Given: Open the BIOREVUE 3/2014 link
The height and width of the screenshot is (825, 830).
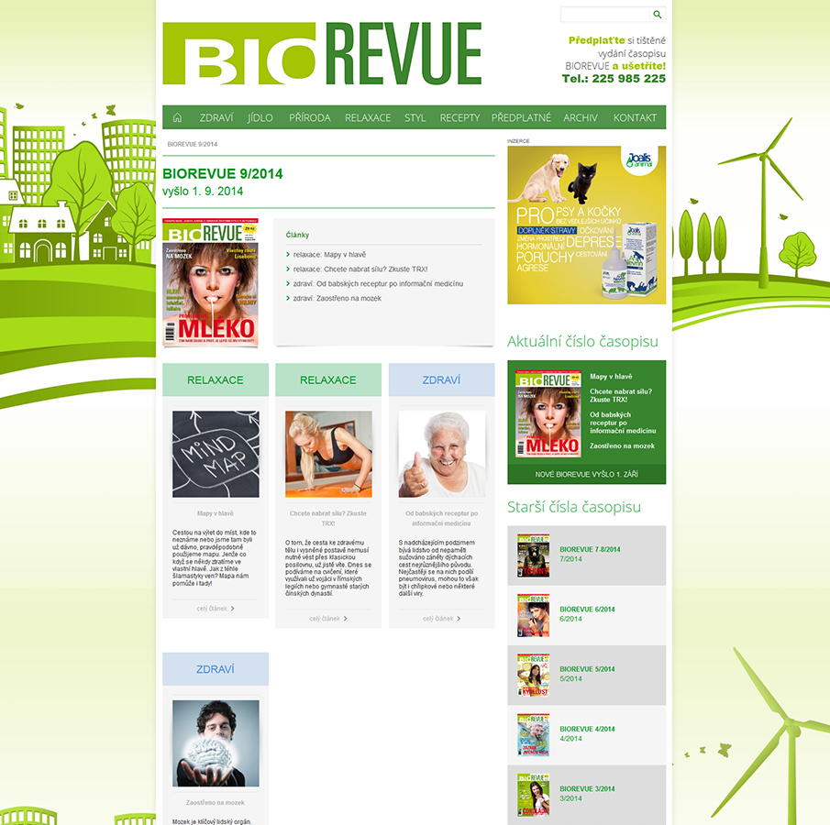Looking at the screenshot, I should tap(587, 789).
